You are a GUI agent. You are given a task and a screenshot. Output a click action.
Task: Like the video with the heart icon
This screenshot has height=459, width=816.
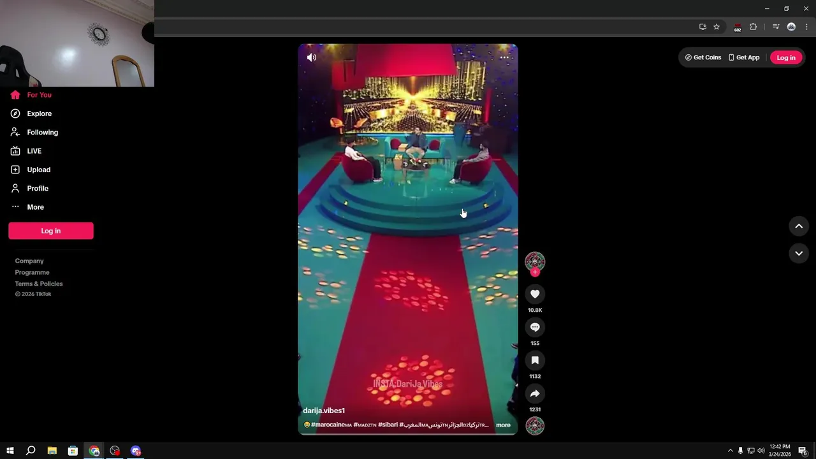tap(535, 294)
